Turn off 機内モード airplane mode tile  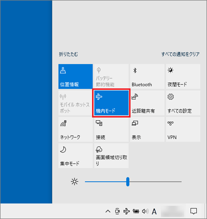click(x=112, y=103)
